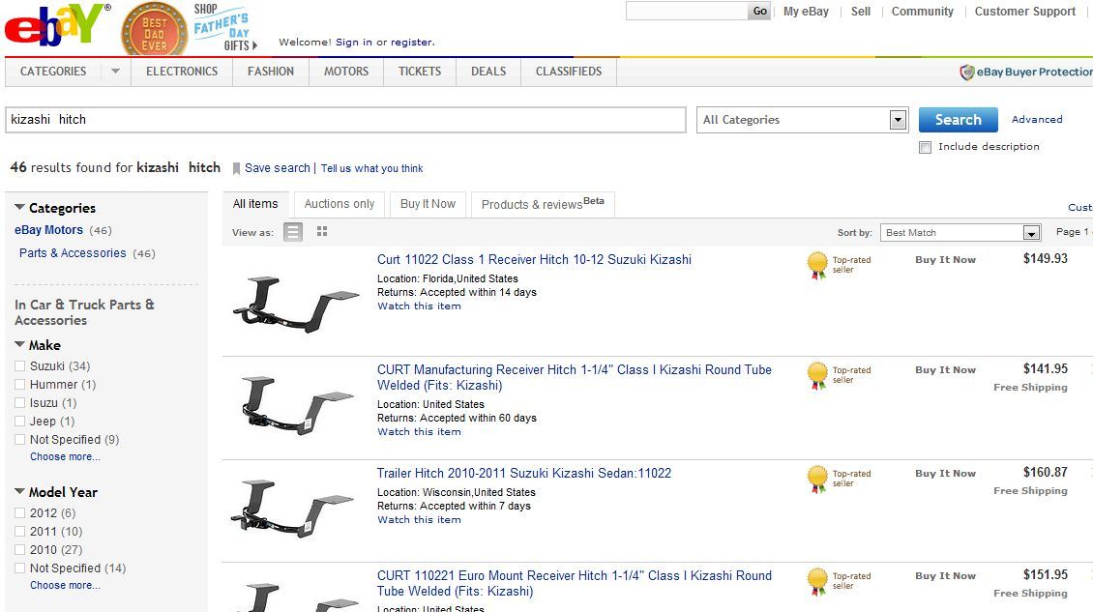Click the Sign in link
This screenshot has height=612, width=1093.
click(354, 42)
